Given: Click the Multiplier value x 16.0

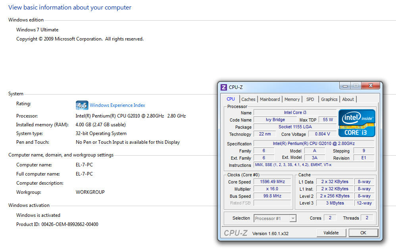Looking at the screenshot, I should coord(272,189).
